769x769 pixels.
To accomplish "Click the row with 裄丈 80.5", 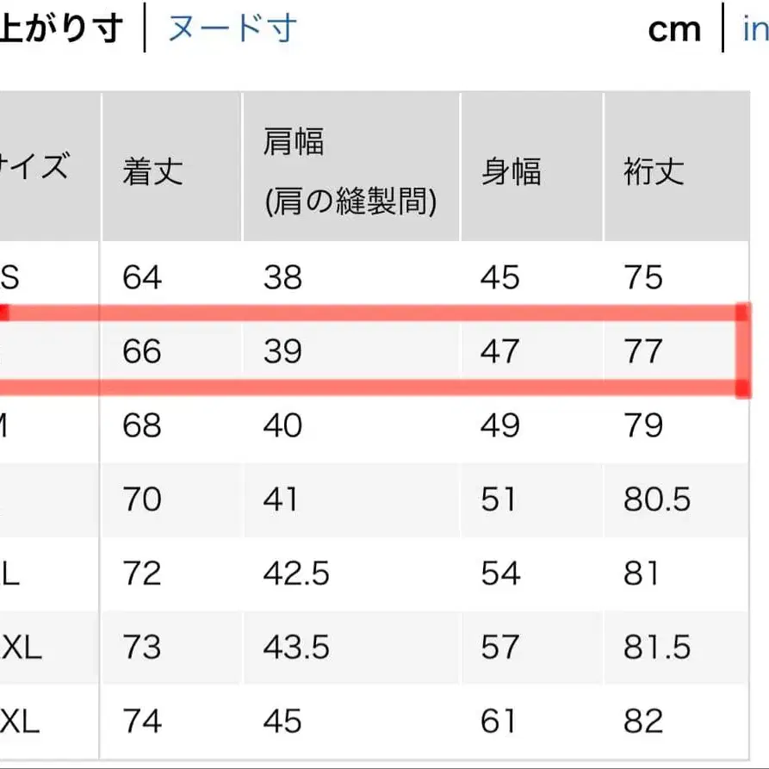I will point(379,499).
